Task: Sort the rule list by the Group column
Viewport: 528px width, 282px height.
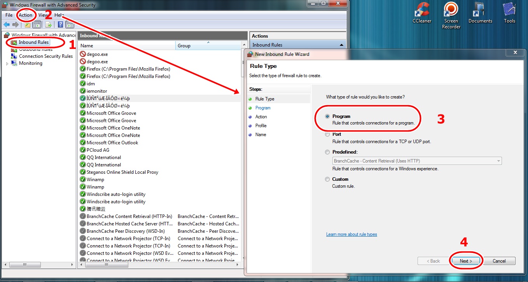Action: pos(208,46)
